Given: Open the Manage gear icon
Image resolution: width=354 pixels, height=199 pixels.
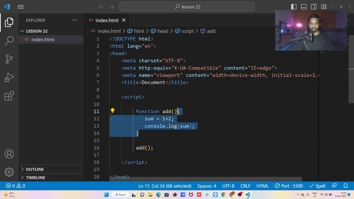Looking at the screenshot, I should (9, 172).
